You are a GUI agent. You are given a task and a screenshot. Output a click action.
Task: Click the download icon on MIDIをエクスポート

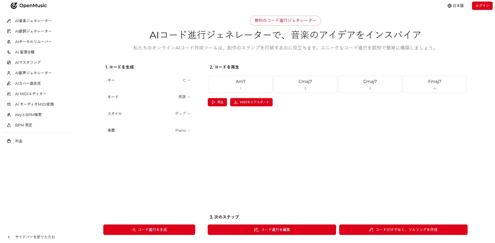click(236, 102)
